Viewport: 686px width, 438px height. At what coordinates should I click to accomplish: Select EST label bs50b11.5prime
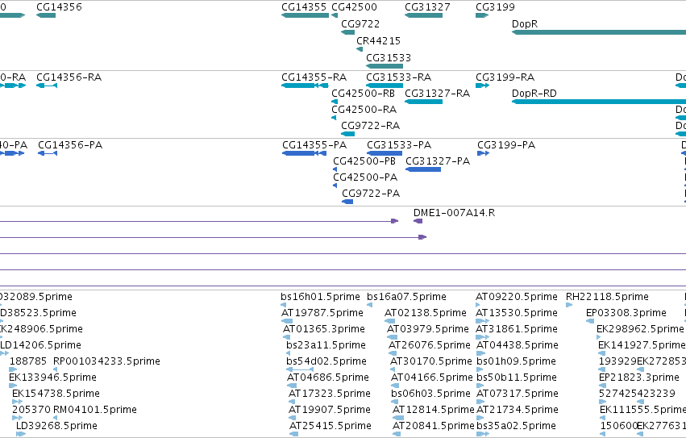pos(516,378)
